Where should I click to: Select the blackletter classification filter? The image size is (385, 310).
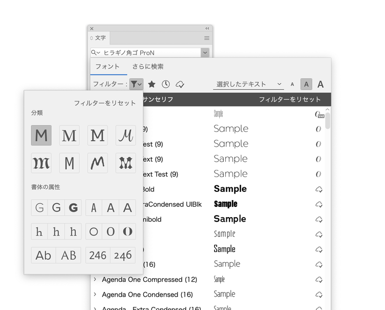41,163
